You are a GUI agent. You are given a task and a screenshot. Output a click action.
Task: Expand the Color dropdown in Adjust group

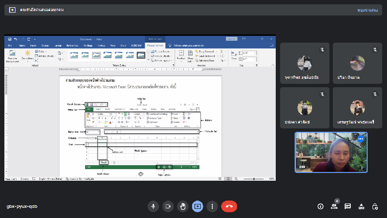click(x=42, y=51)
